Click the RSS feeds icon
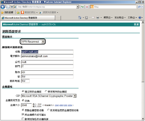This screenshot has height=121, width=145. (86, 18)
